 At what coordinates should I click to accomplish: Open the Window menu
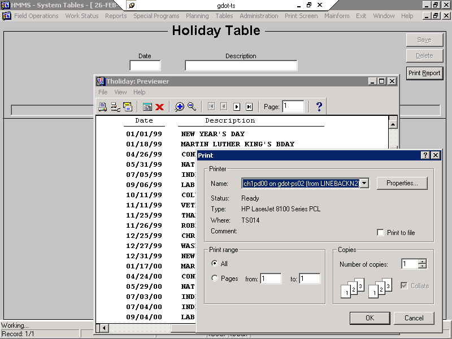[x=384, y=16]
